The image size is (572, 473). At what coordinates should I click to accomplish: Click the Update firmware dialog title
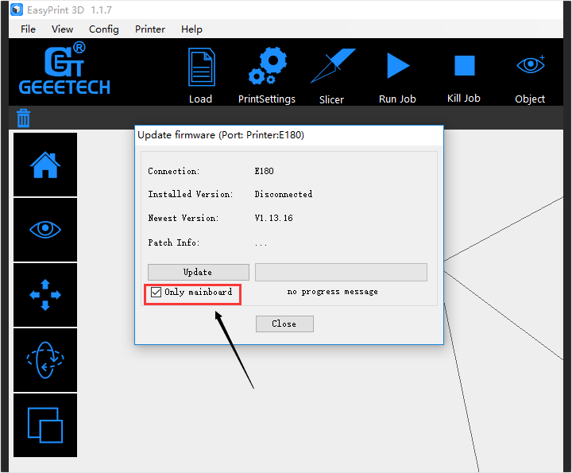(x=221, y=135)
